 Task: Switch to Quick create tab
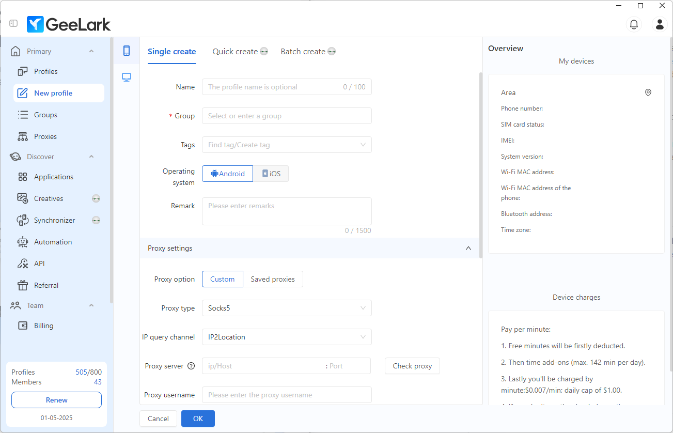pos(235,52)
